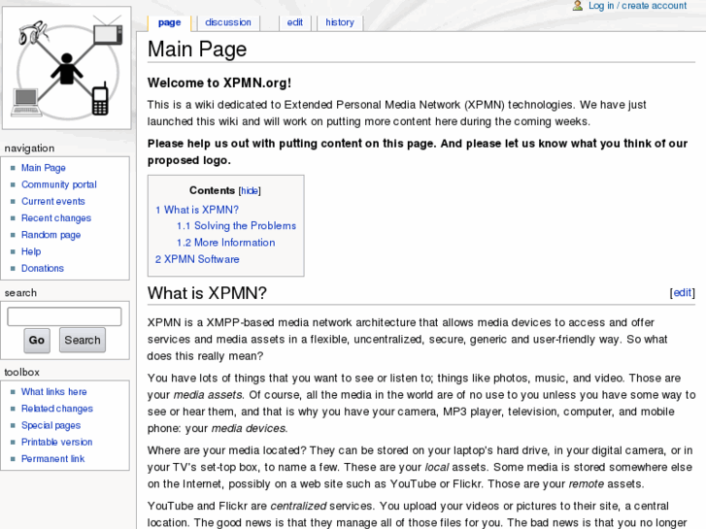Click the italic word centralized
Image resolution: width=706 pixels, height=529 pixels.
pyautogui.click(x=298, y=506)
